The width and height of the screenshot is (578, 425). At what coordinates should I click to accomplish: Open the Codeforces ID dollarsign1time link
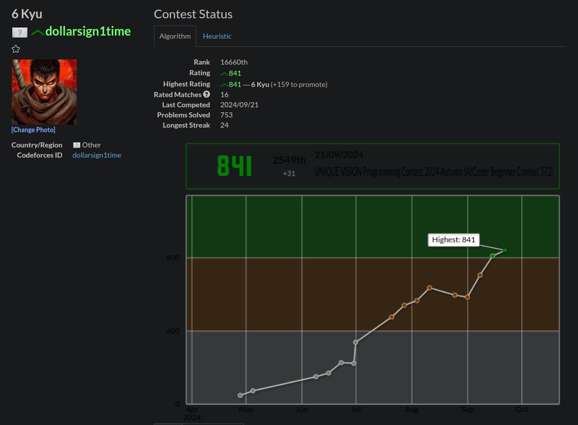pyautogui.click(x=97, y=155)
